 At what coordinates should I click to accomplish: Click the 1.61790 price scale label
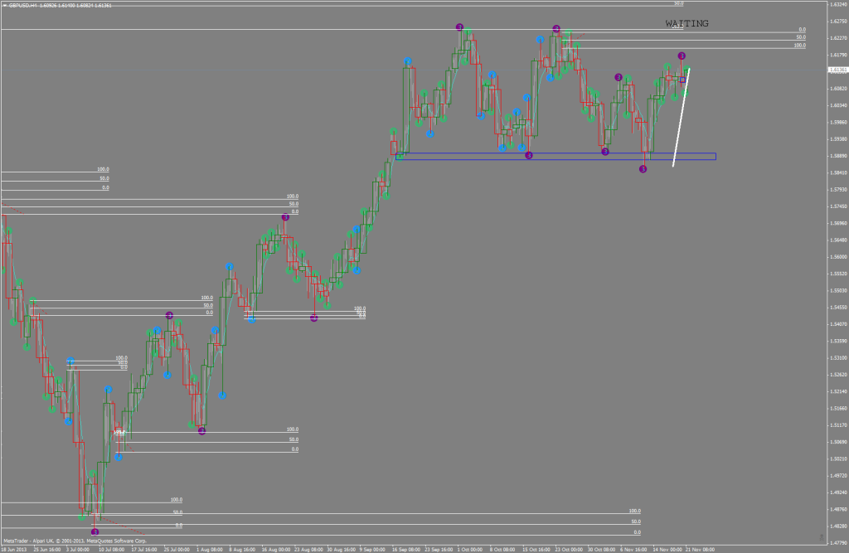click(x=837, y=56)
